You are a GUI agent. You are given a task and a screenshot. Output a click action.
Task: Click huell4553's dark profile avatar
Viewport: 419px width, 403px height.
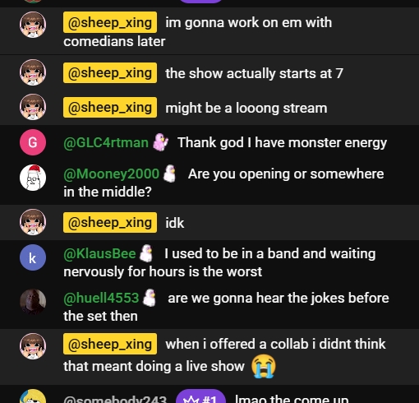(33, 302)
